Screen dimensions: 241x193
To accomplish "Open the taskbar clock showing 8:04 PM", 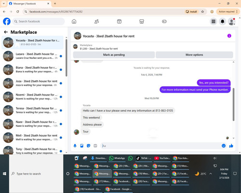I will tap(224, 174).
